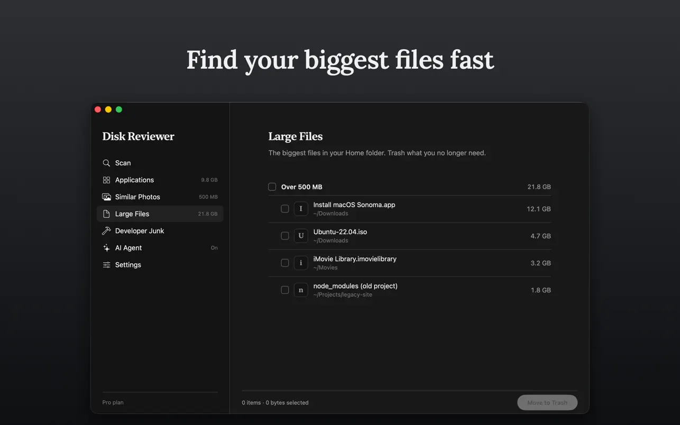Close the window with red button
The height and width of the screenshot is (425, 680).
[x=98, y=109]
